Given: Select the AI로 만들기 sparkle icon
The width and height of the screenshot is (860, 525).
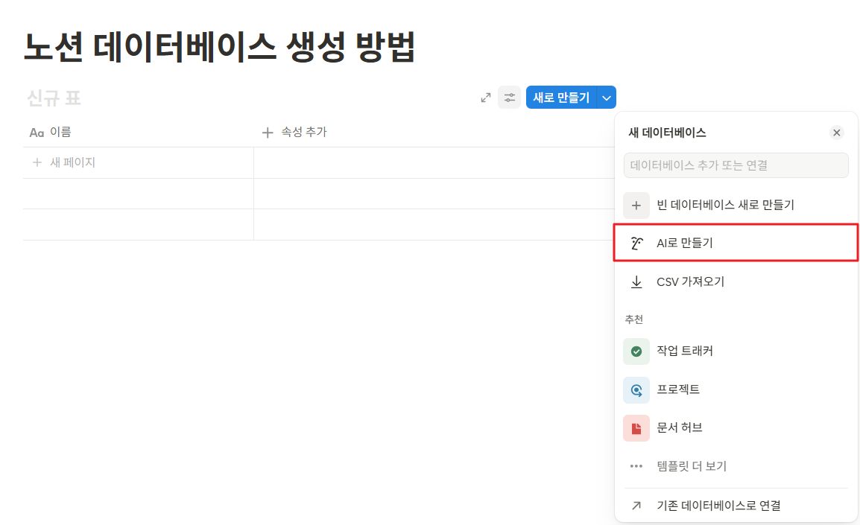Looking at the screenshot, I should point(636,242).
